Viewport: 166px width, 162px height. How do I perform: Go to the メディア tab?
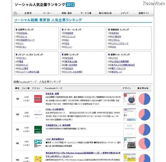pyautogui.click(x=125, y=13)
